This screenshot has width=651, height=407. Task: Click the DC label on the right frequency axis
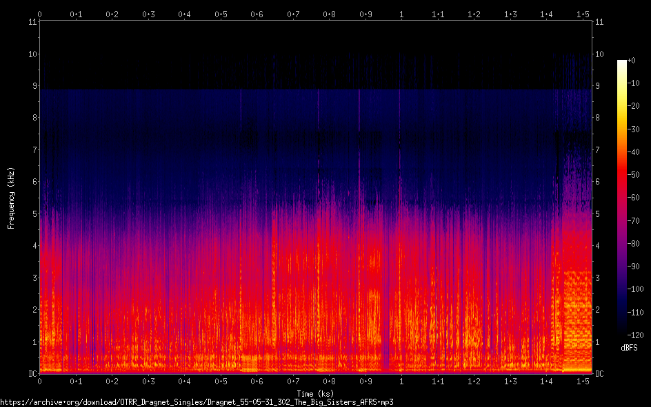click(600, 374)
